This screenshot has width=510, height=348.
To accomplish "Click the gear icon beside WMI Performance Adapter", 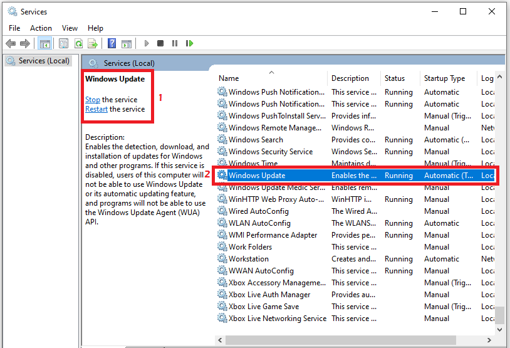I will [x=222, y=235].
